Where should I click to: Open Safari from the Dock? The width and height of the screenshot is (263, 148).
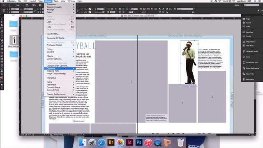tap(102, 143)
